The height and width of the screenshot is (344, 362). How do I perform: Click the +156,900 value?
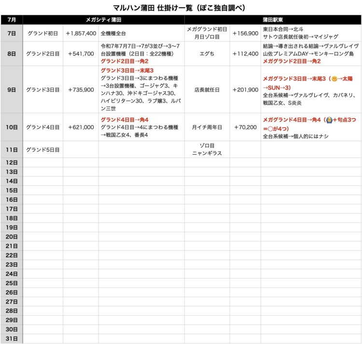(245, 33)
